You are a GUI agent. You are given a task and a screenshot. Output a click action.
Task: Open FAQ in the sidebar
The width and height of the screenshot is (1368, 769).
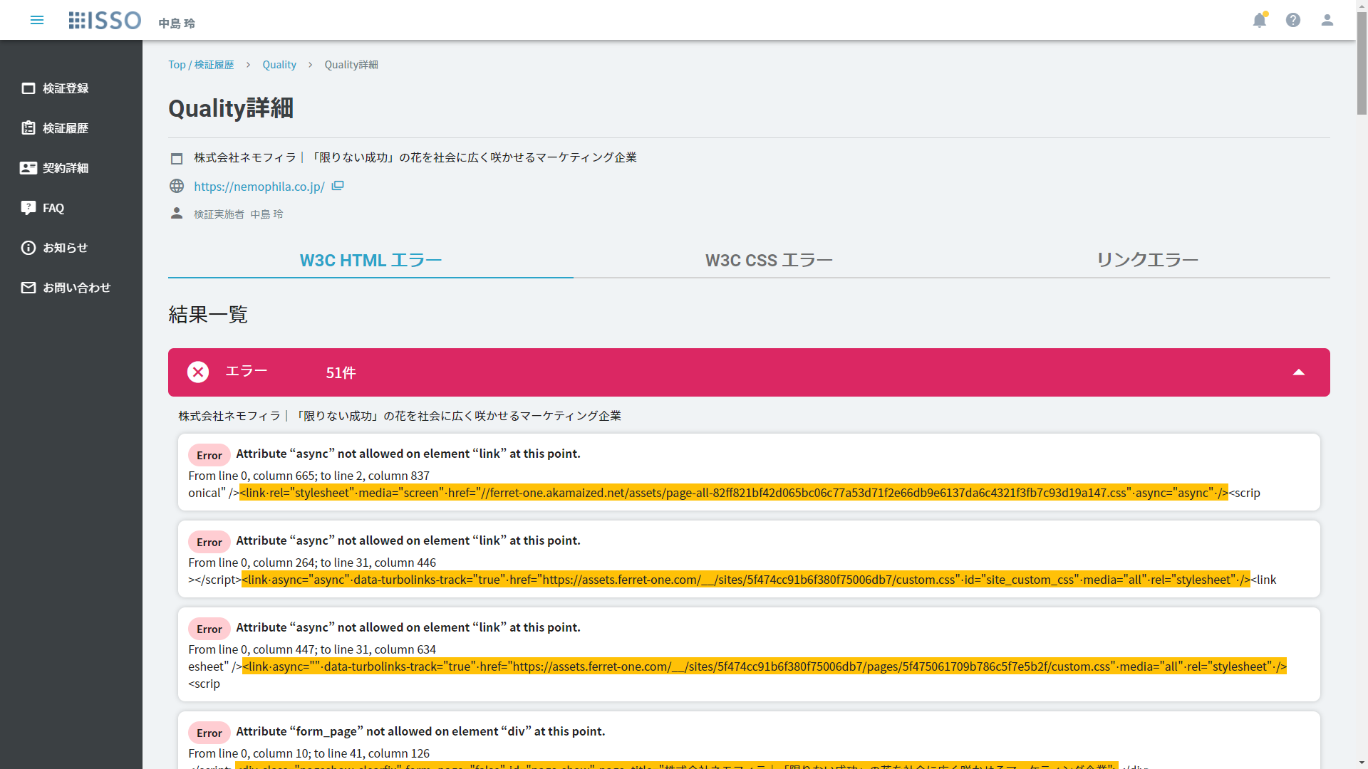click(53, 208)
